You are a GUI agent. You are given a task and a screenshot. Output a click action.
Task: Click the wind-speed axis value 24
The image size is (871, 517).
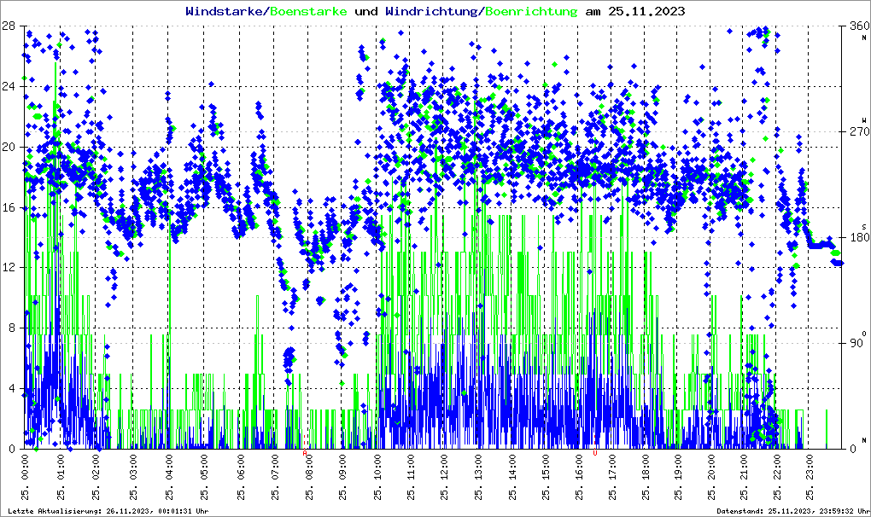pos(9,86)
